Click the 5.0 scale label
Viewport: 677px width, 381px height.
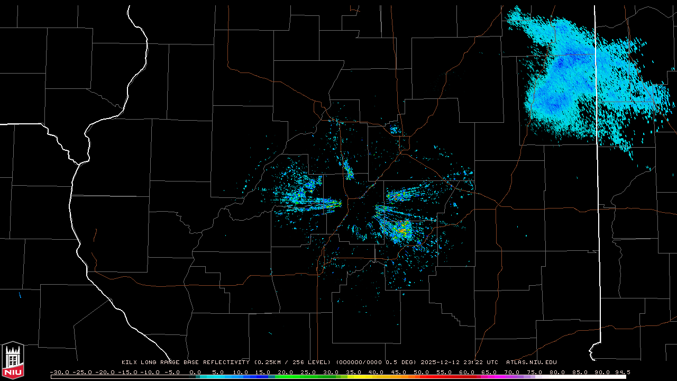pyautogui.click(x=218, y=372)
